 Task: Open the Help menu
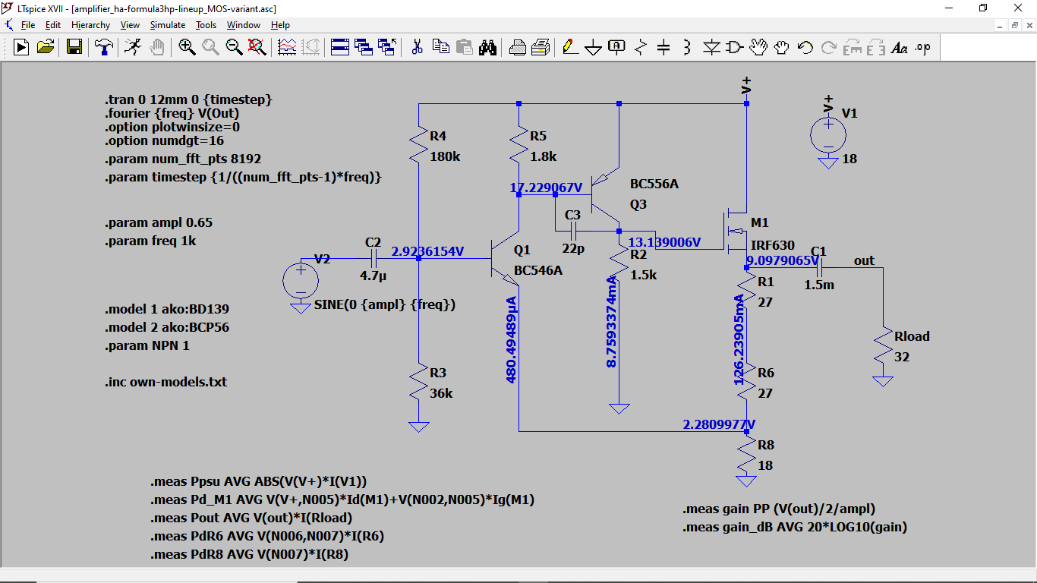[x=280, y=25]
